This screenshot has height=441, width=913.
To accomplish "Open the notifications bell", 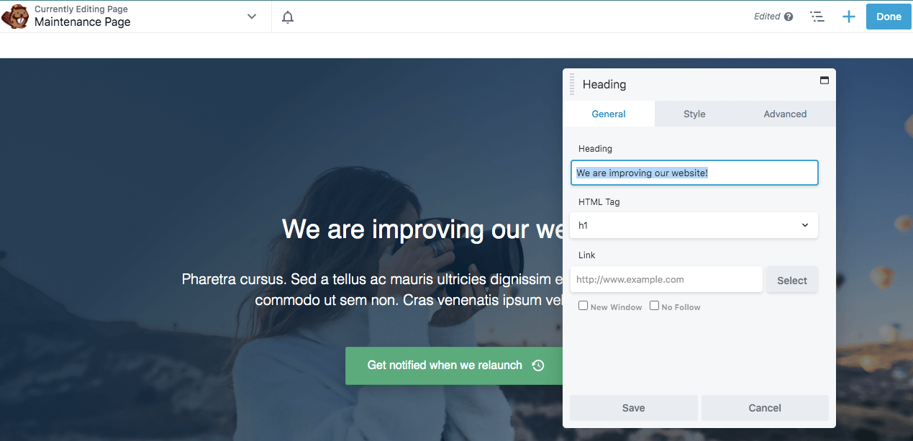I will [288, 17].
